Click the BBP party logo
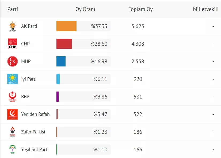221x158 pixels. tap(13, 97)
